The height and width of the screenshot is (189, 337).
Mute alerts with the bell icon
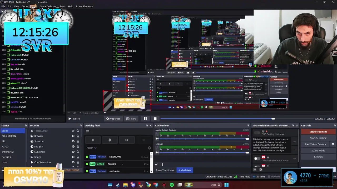110,140
